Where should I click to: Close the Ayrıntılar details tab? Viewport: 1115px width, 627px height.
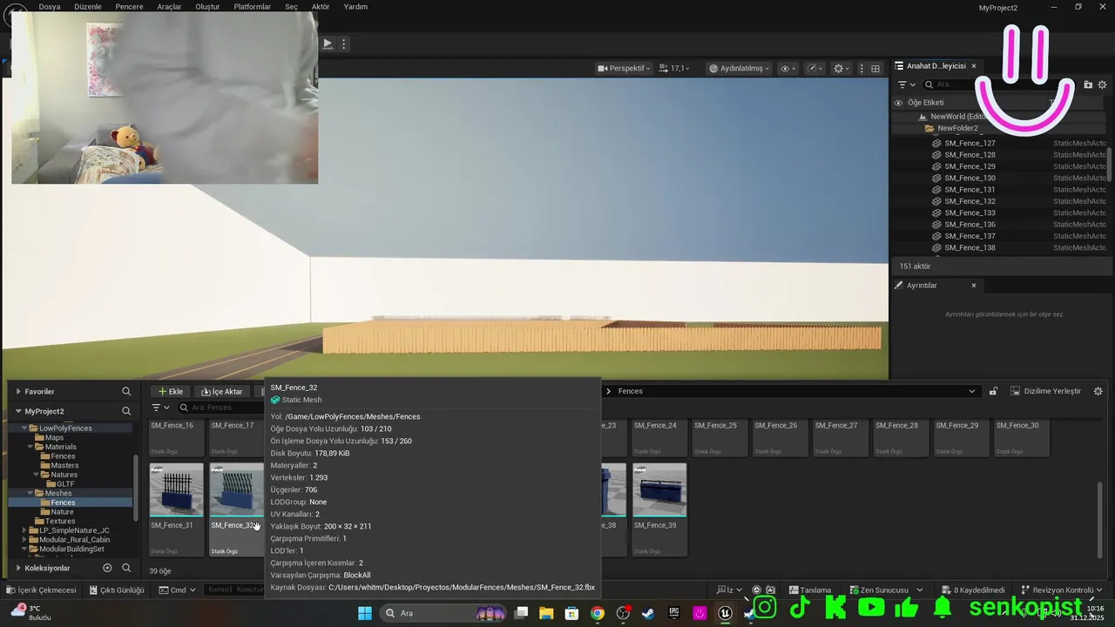[974, 286]
